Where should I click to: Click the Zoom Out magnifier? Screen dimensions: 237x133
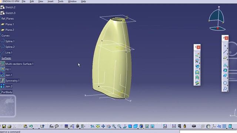tap(119, 126)
